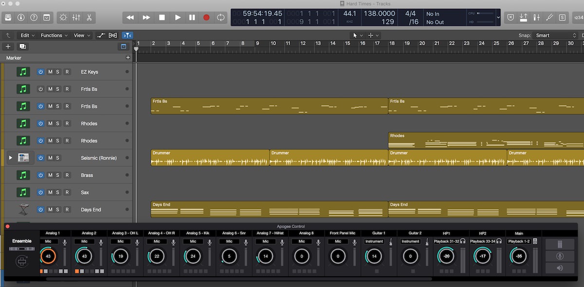Toggle Show Automation curve icon
This screenshot has height=287, width=584.
[x=101, y=36]
